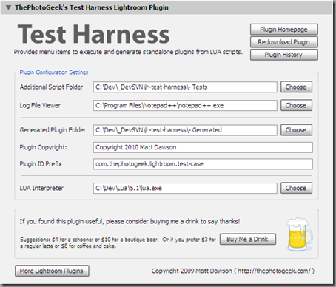Click the Generated Plugin Folder label
The image size is (336, 287).
pyautogui.click(x=53, y=130)
